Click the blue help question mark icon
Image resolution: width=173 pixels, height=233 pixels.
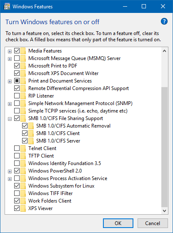(x=164, y=22)
